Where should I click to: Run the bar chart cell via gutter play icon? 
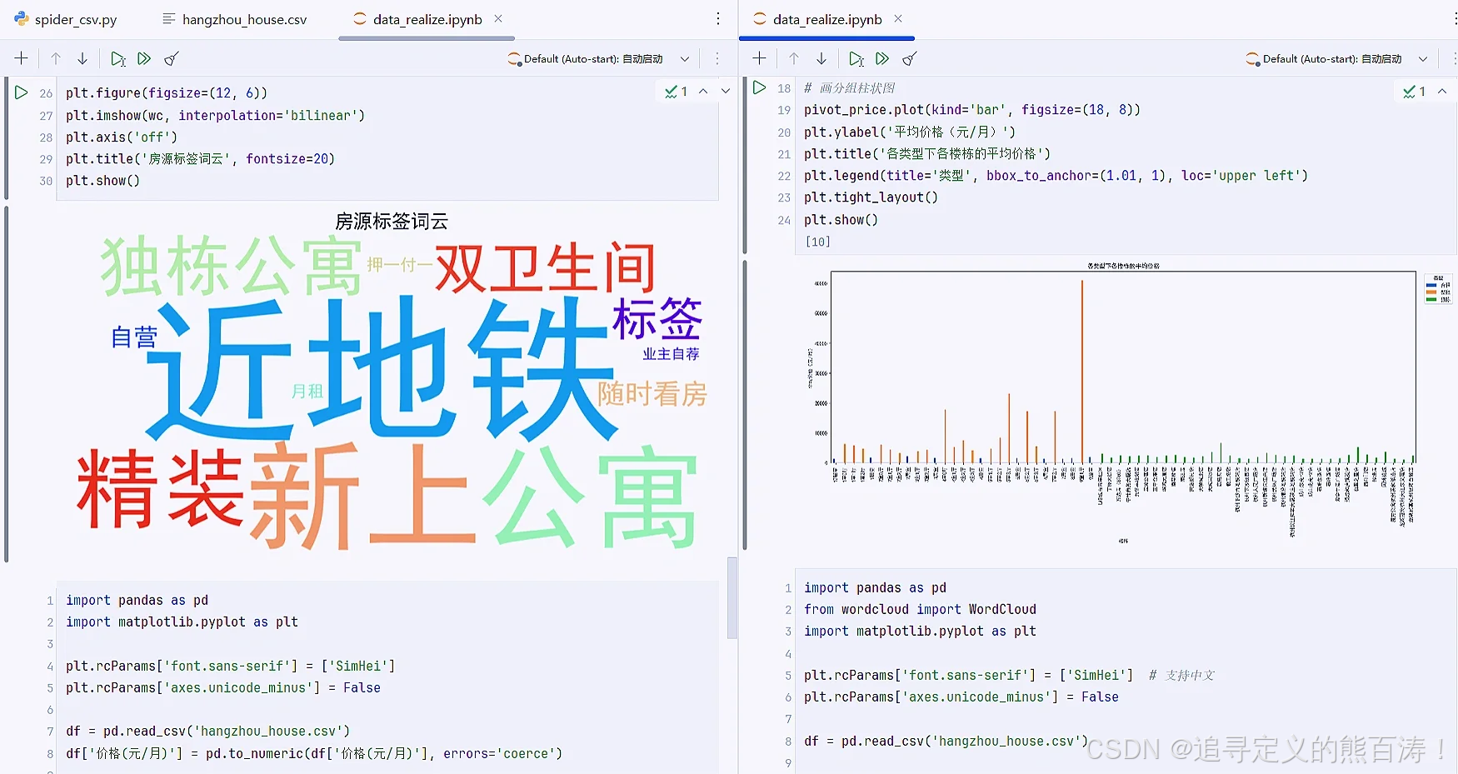coord(759,87)
